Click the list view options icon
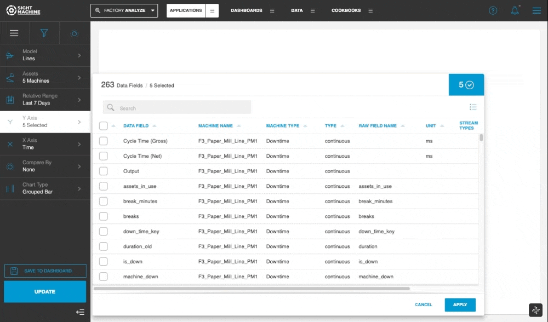 (x=473, y=107)
